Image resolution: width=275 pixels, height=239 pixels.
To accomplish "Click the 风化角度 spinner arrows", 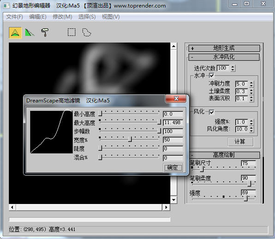I will click(251, 129).
